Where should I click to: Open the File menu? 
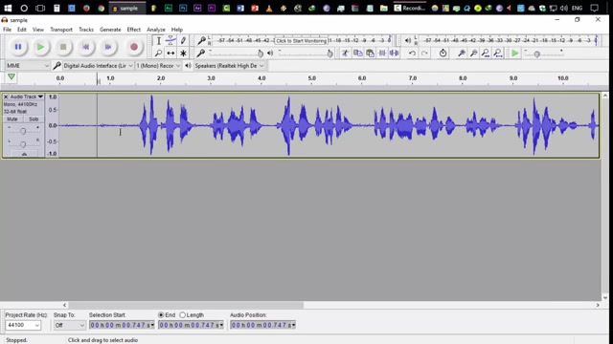[7, 30]
